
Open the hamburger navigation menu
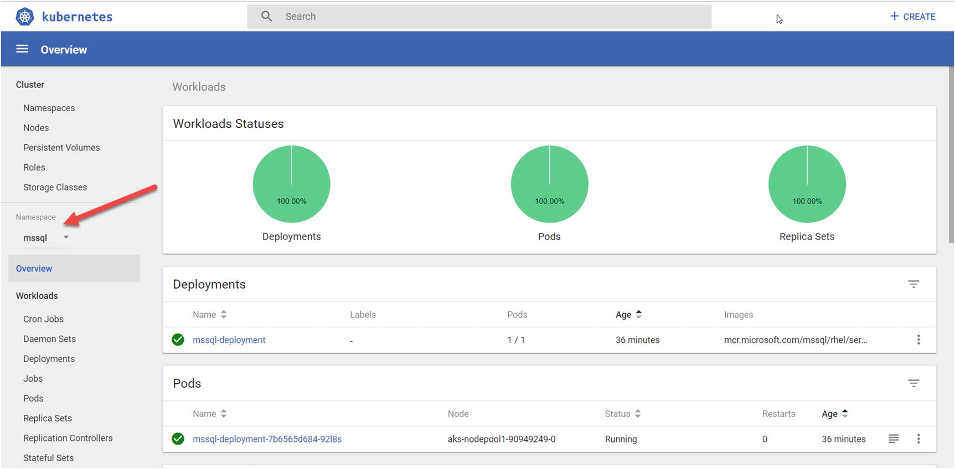(x=22, y=49)
